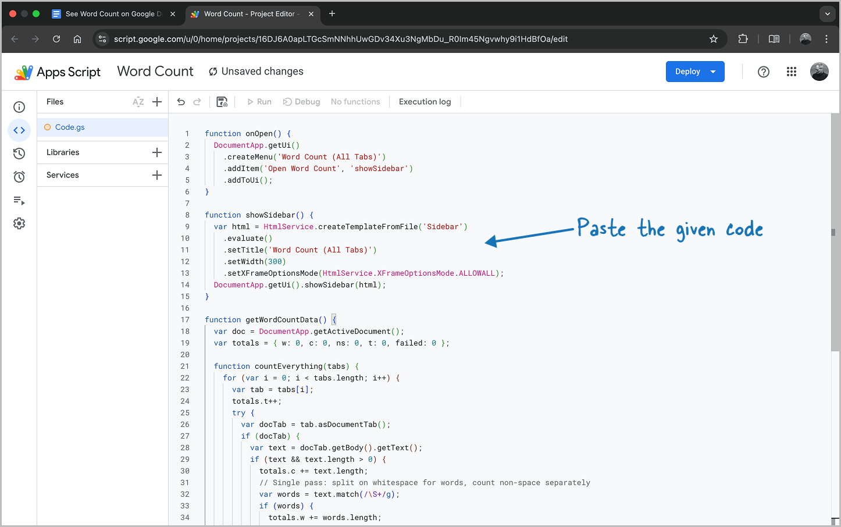Click the browser address bar URL

click(x=340, y=39)
